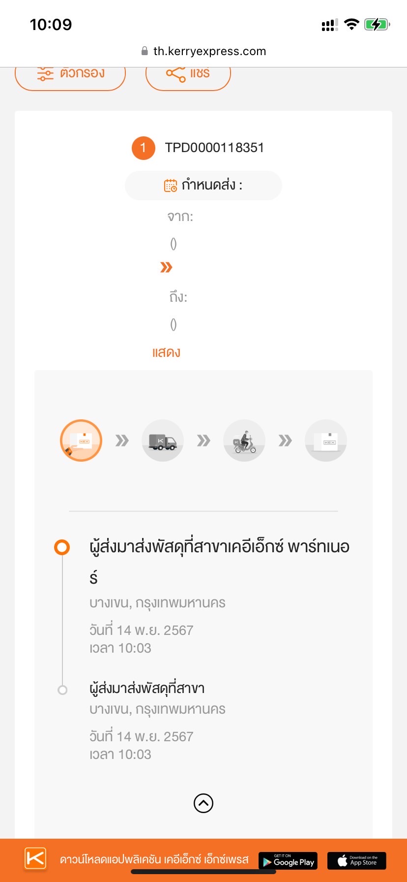Screen dimensions: 407x882
Task: Tap tracking number TPD0000118351
Action: [214, 148]
